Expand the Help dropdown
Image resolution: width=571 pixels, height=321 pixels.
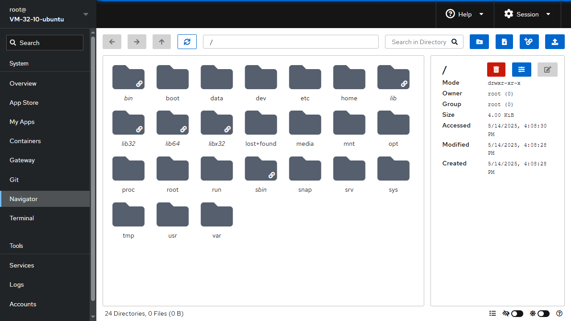tap(464, 14)
